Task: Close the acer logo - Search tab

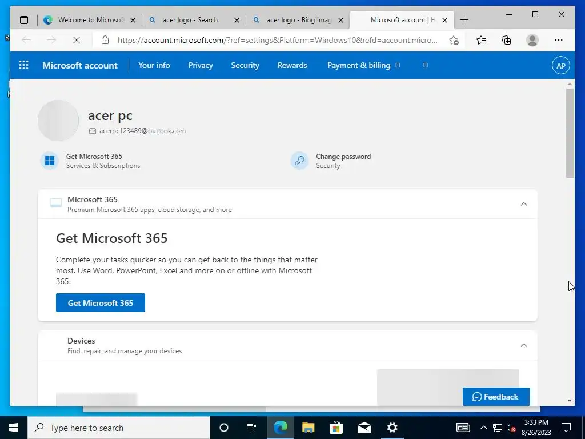Action: (x=237, y=21)
